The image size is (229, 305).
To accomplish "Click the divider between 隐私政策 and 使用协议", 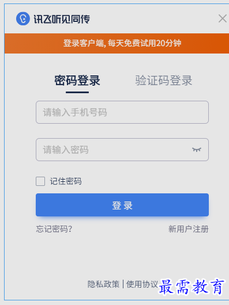I will 123,284.
